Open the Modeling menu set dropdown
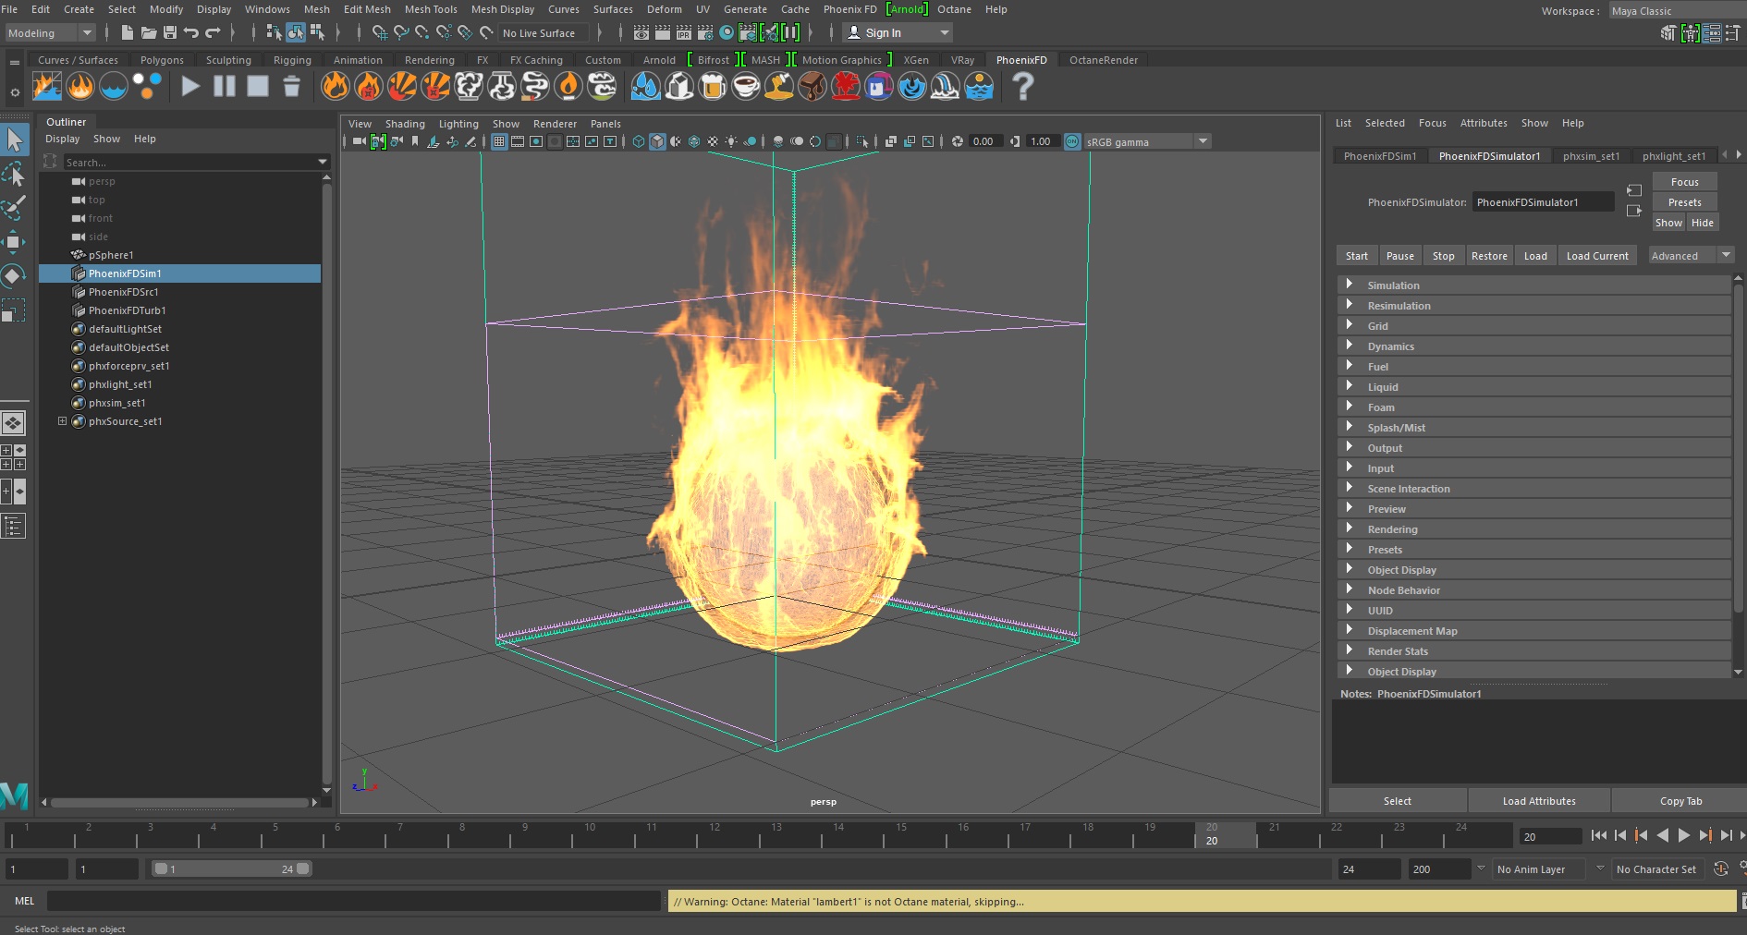 (51, 33)
